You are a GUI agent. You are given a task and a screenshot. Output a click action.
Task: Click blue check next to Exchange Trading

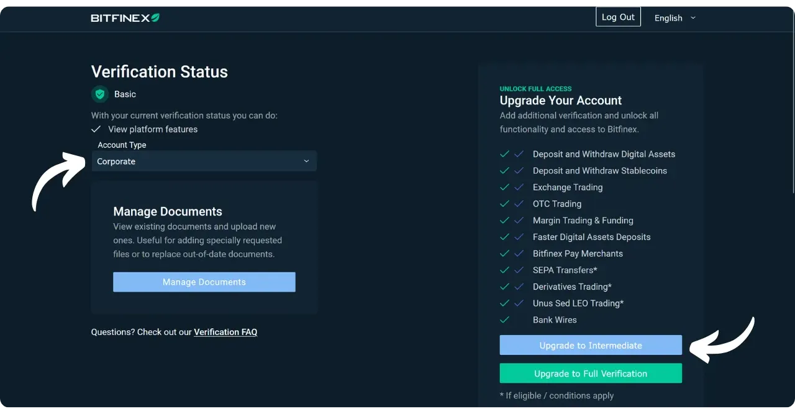pyautogui.click(x=519, y=187)
